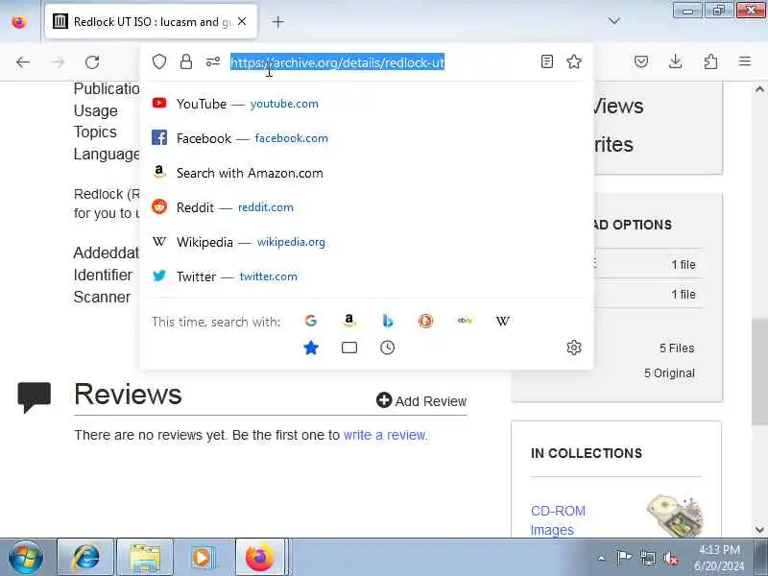Open search settings gear icon
This screenshot has height=576, width=768.
(574, 348)
